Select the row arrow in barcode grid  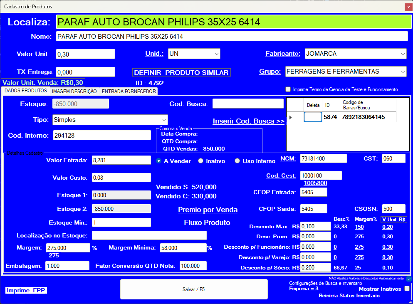click(290, 117)
